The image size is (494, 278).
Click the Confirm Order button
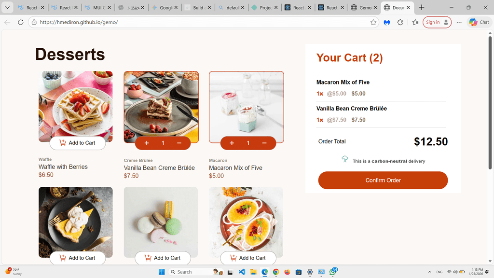383,180
